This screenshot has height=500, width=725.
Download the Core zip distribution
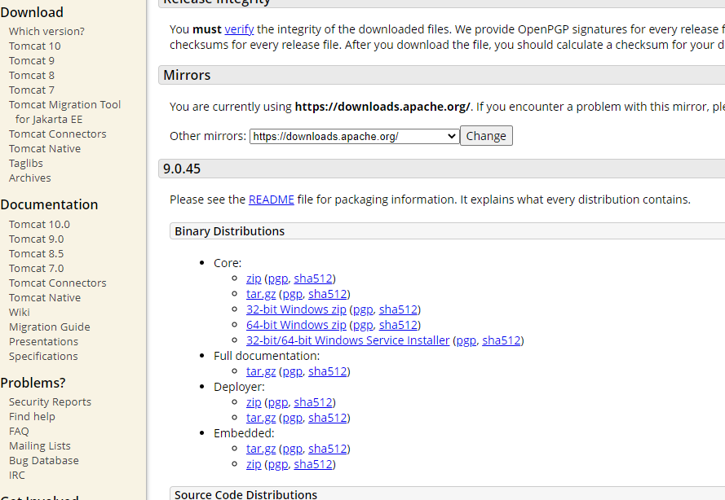(x=254, y=279)
